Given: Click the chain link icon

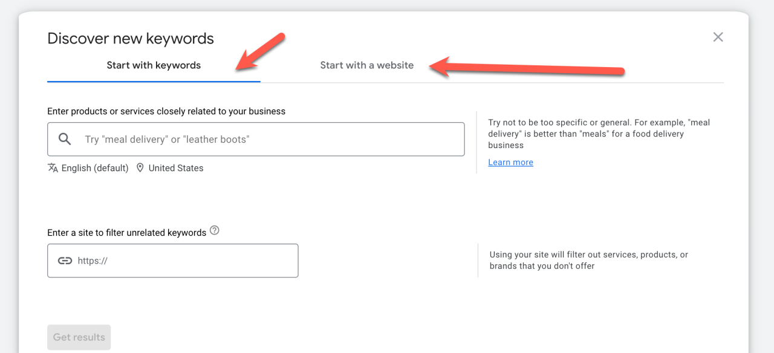Looking at the screenshot, I should pos(65,261).
